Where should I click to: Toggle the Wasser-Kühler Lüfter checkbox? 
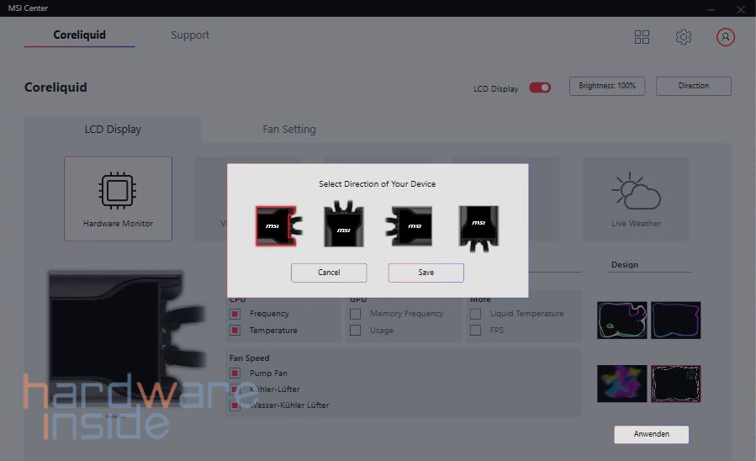pos(235,405)
